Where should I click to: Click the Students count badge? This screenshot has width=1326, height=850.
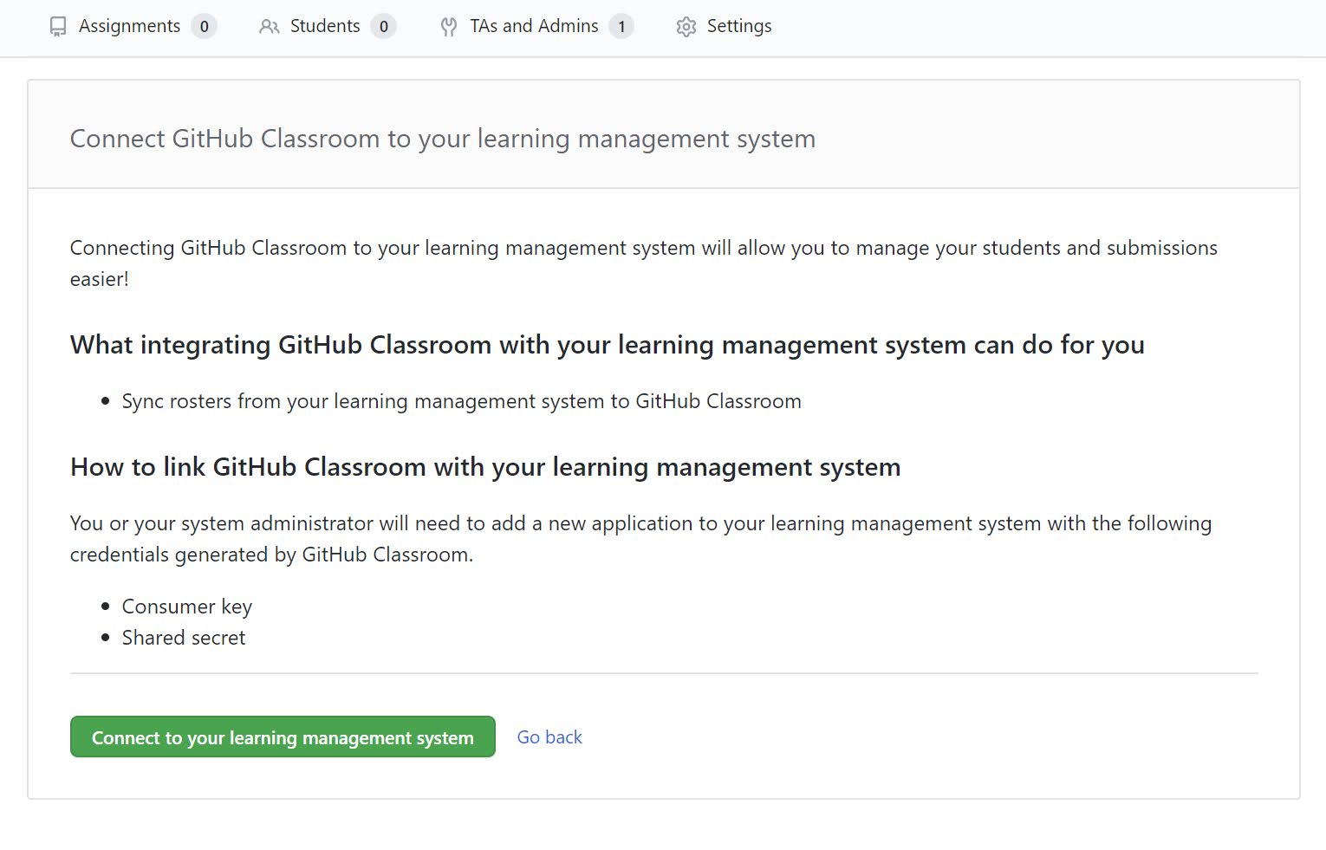point(383,27)
